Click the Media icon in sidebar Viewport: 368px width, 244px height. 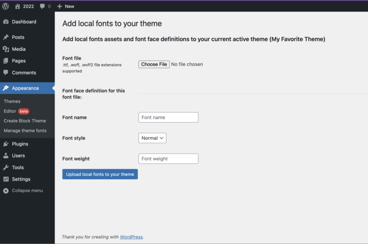pyautogui.click(x=6, y=49)
